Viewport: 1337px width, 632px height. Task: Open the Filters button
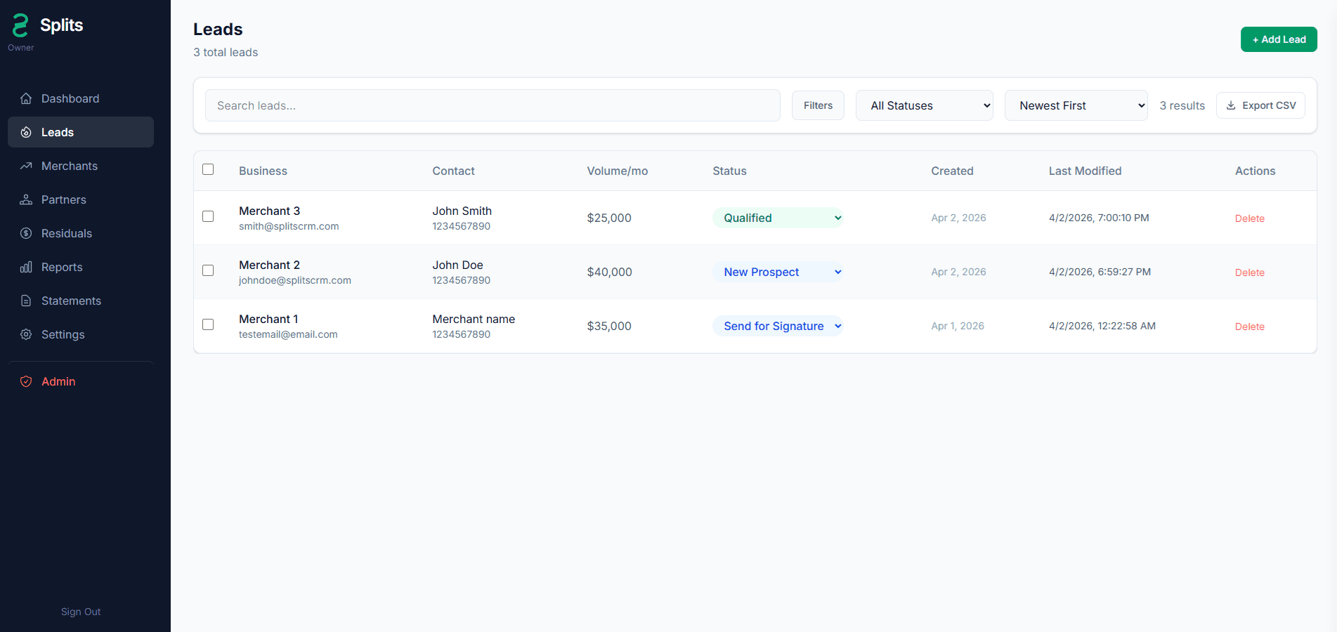point(818,105)
